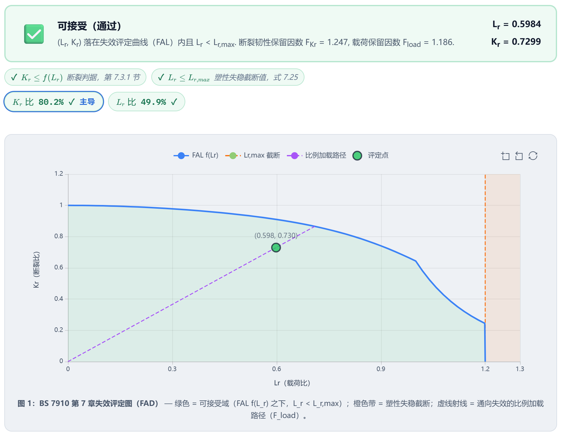Click the x-axis tick label 0.3
Viewport: 562px width, 434px height.
(x=172, y=369)
